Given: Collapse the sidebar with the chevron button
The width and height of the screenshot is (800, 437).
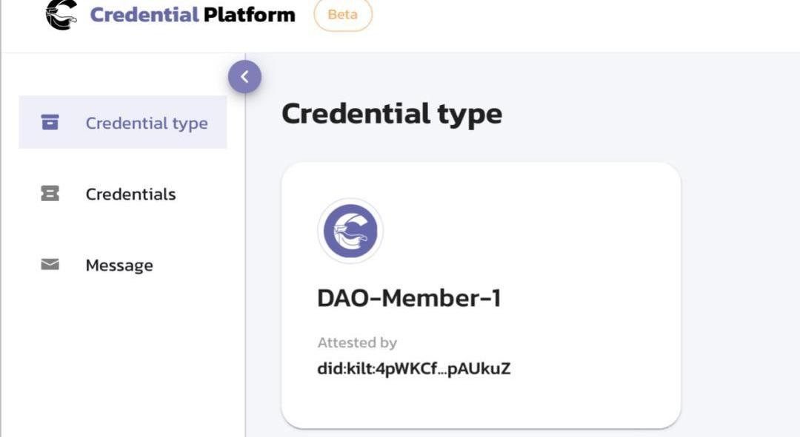Looking at the screenshot, I should [245, 77].
